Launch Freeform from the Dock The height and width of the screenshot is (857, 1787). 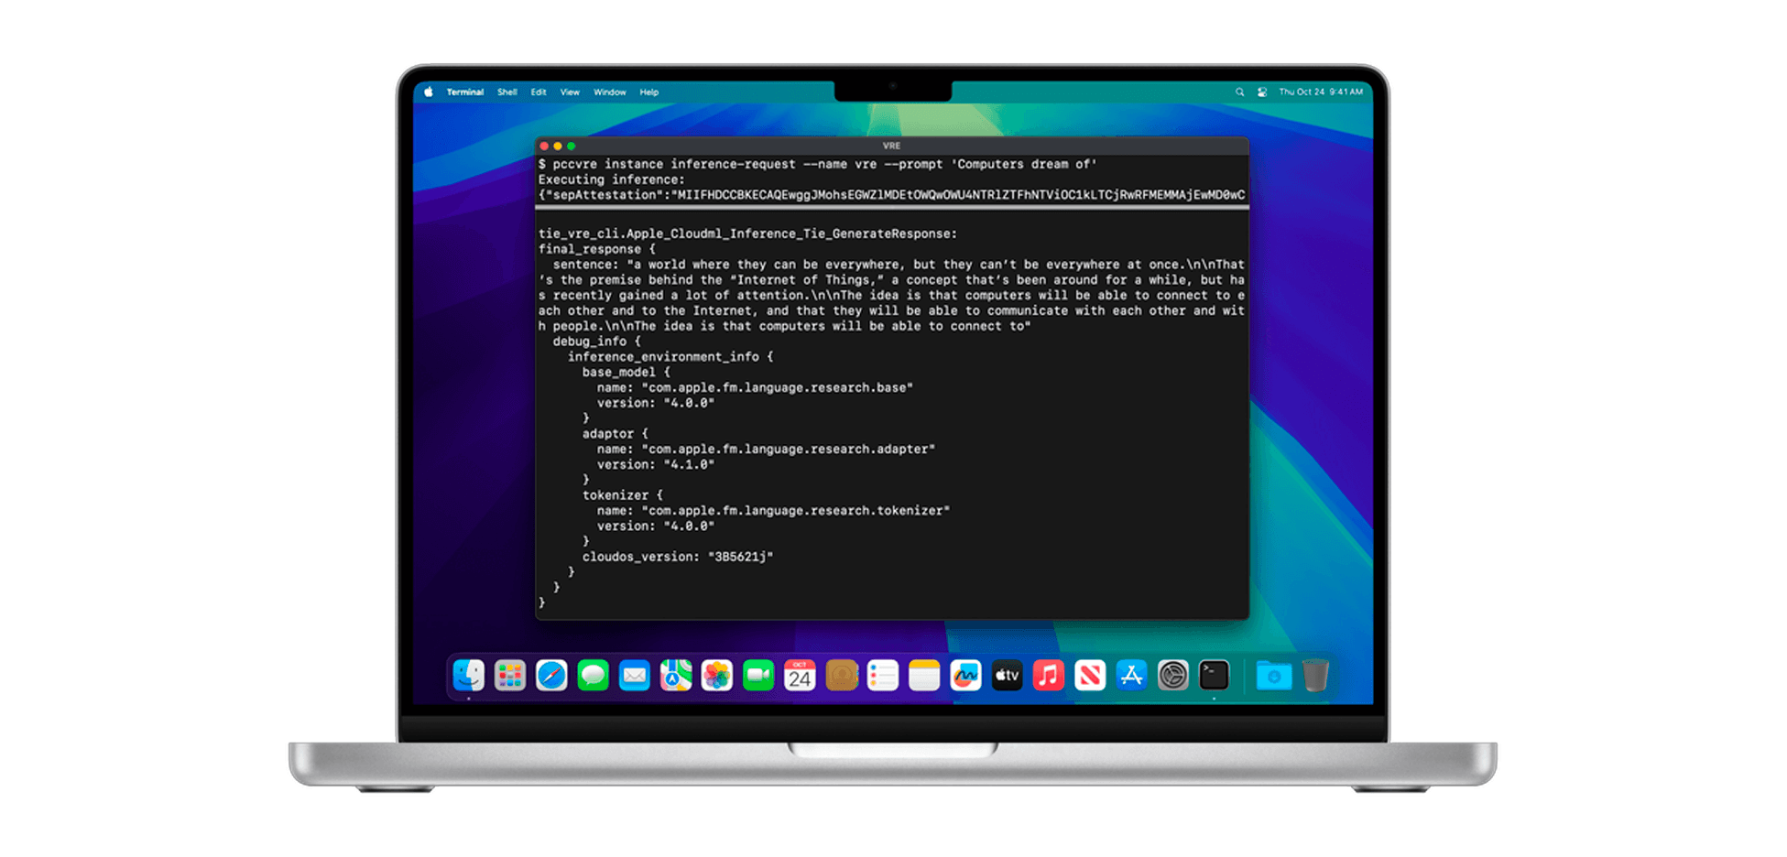click(965, 676)
